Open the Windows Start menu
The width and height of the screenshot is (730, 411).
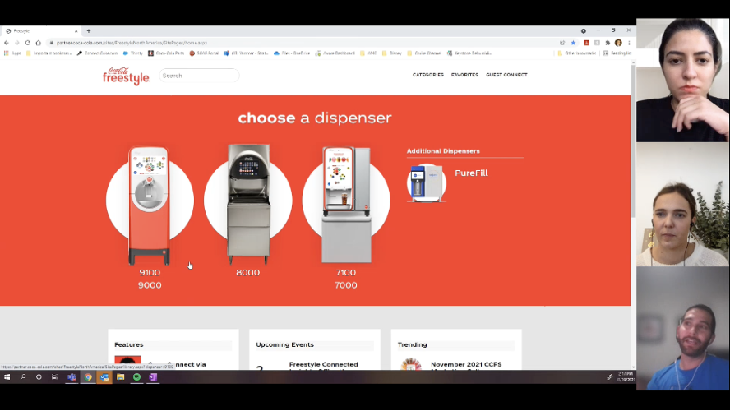point(7,377)
